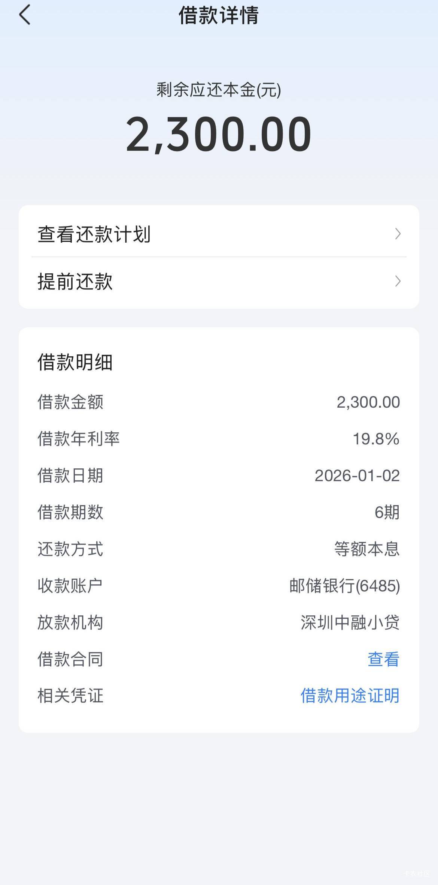Tap the loan date 2026-01-02

pos(357,475)
